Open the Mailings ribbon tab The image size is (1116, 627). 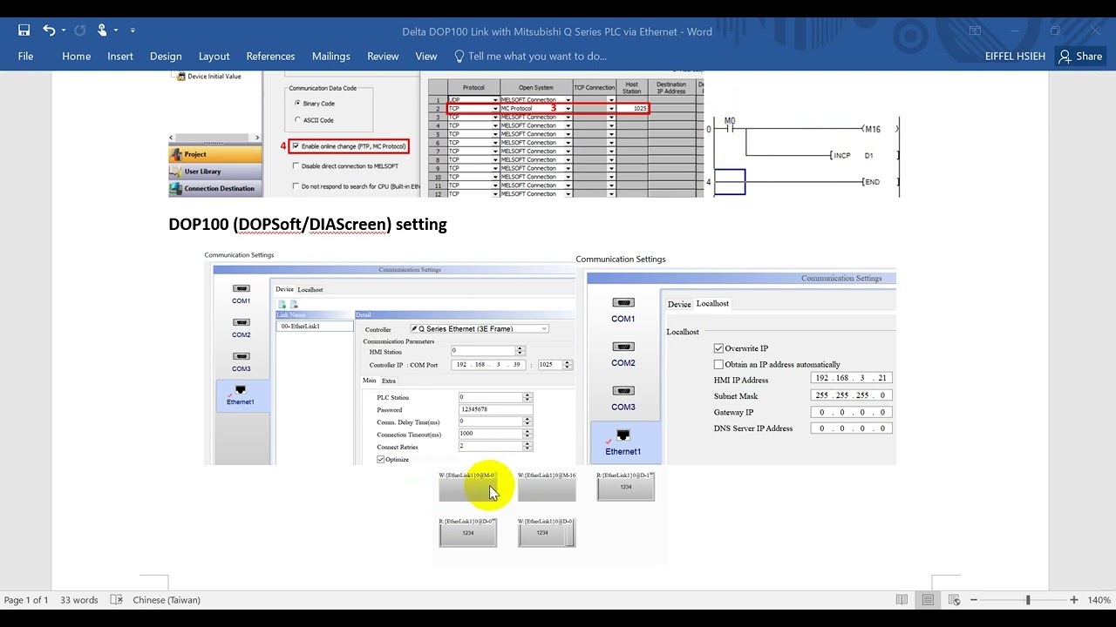[x=331, y=56]
